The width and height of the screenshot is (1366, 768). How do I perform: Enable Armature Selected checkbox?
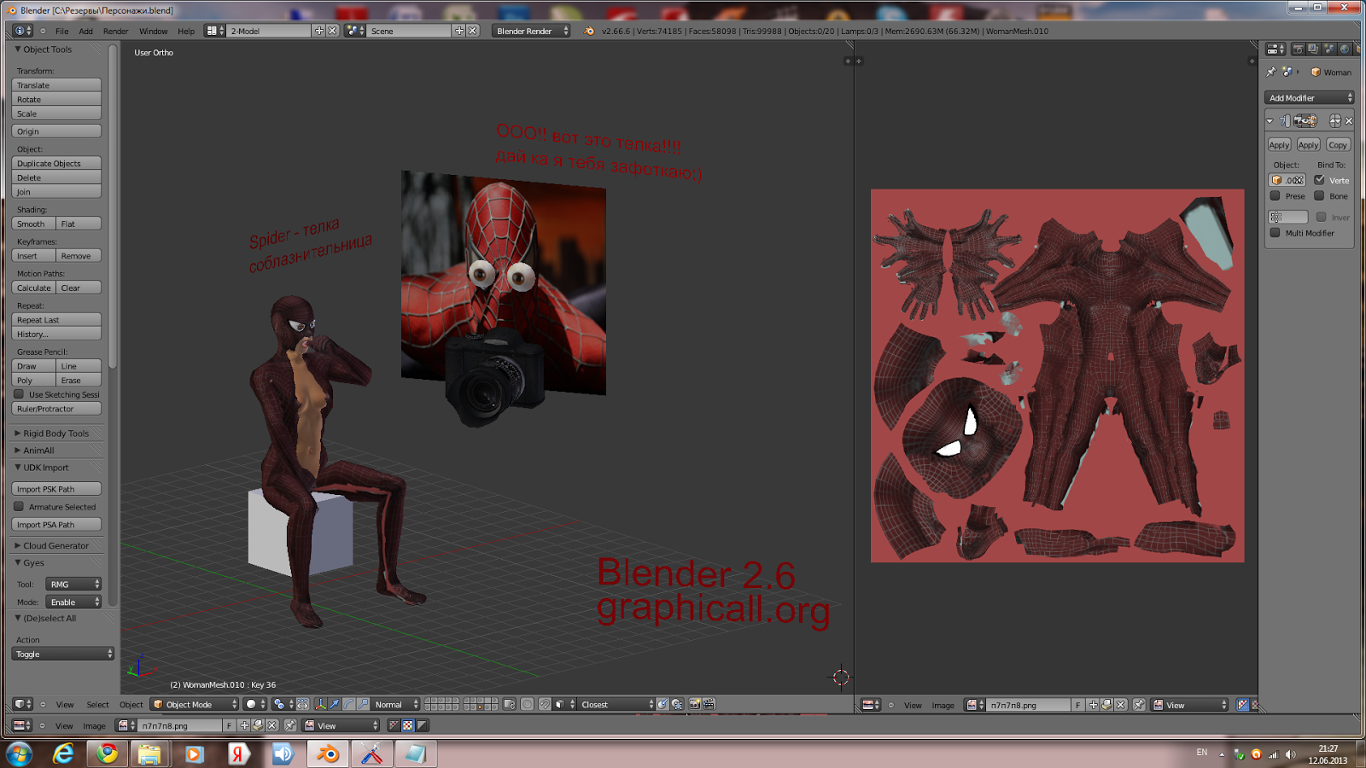19,506
